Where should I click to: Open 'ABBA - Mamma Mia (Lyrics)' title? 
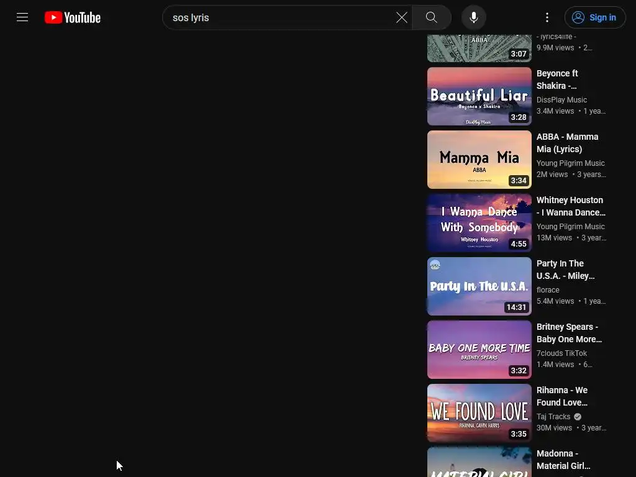[568, 143]
